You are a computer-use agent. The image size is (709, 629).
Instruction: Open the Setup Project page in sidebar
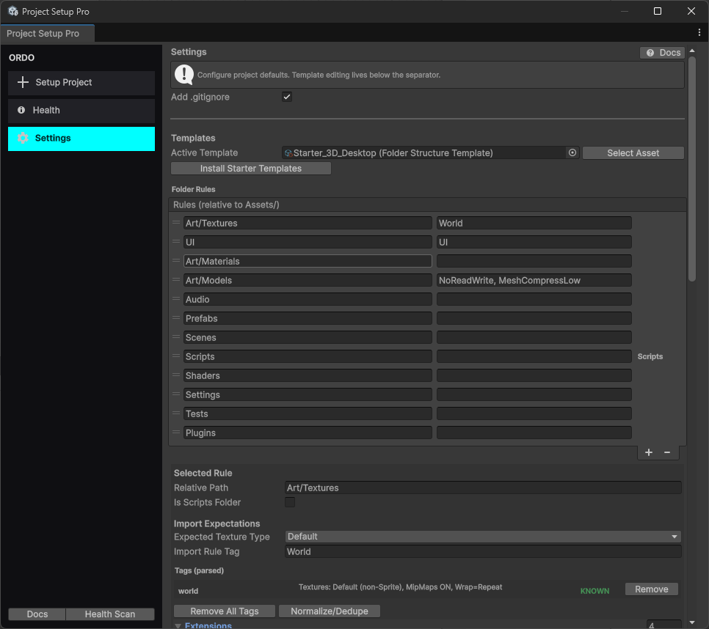pos(81,83)
